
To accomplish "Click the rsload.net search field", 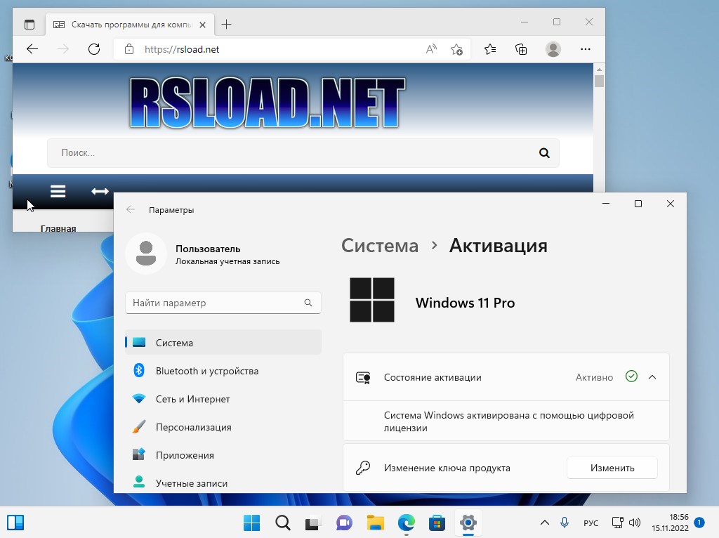I will 303,152.
